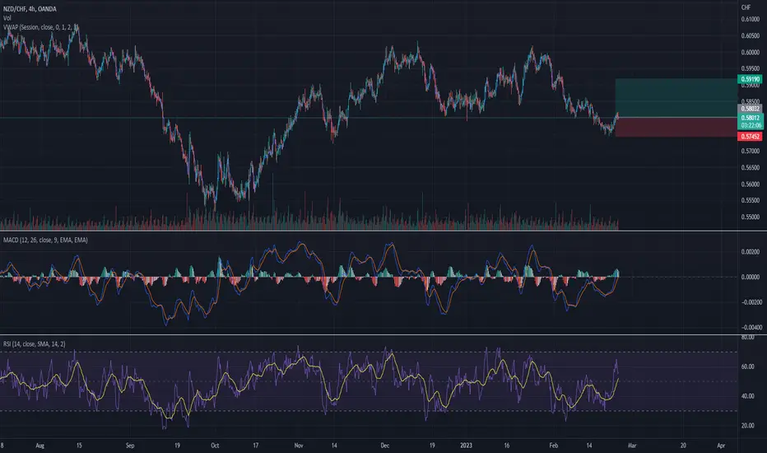
Task: Click the 0.60000 level on price scale
Action: (750, 53)
